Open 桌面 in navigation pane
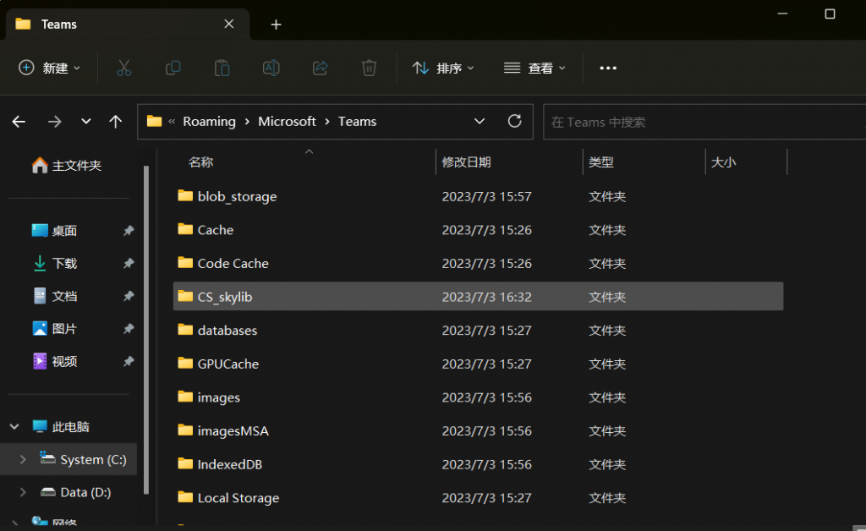This screenshot has width=866, height=531. point(55,231)
